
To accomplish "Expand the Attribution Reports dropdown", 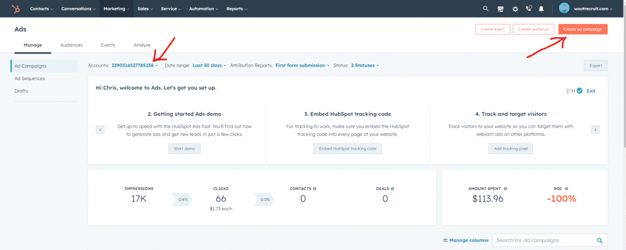I will (x=302, y=65).
